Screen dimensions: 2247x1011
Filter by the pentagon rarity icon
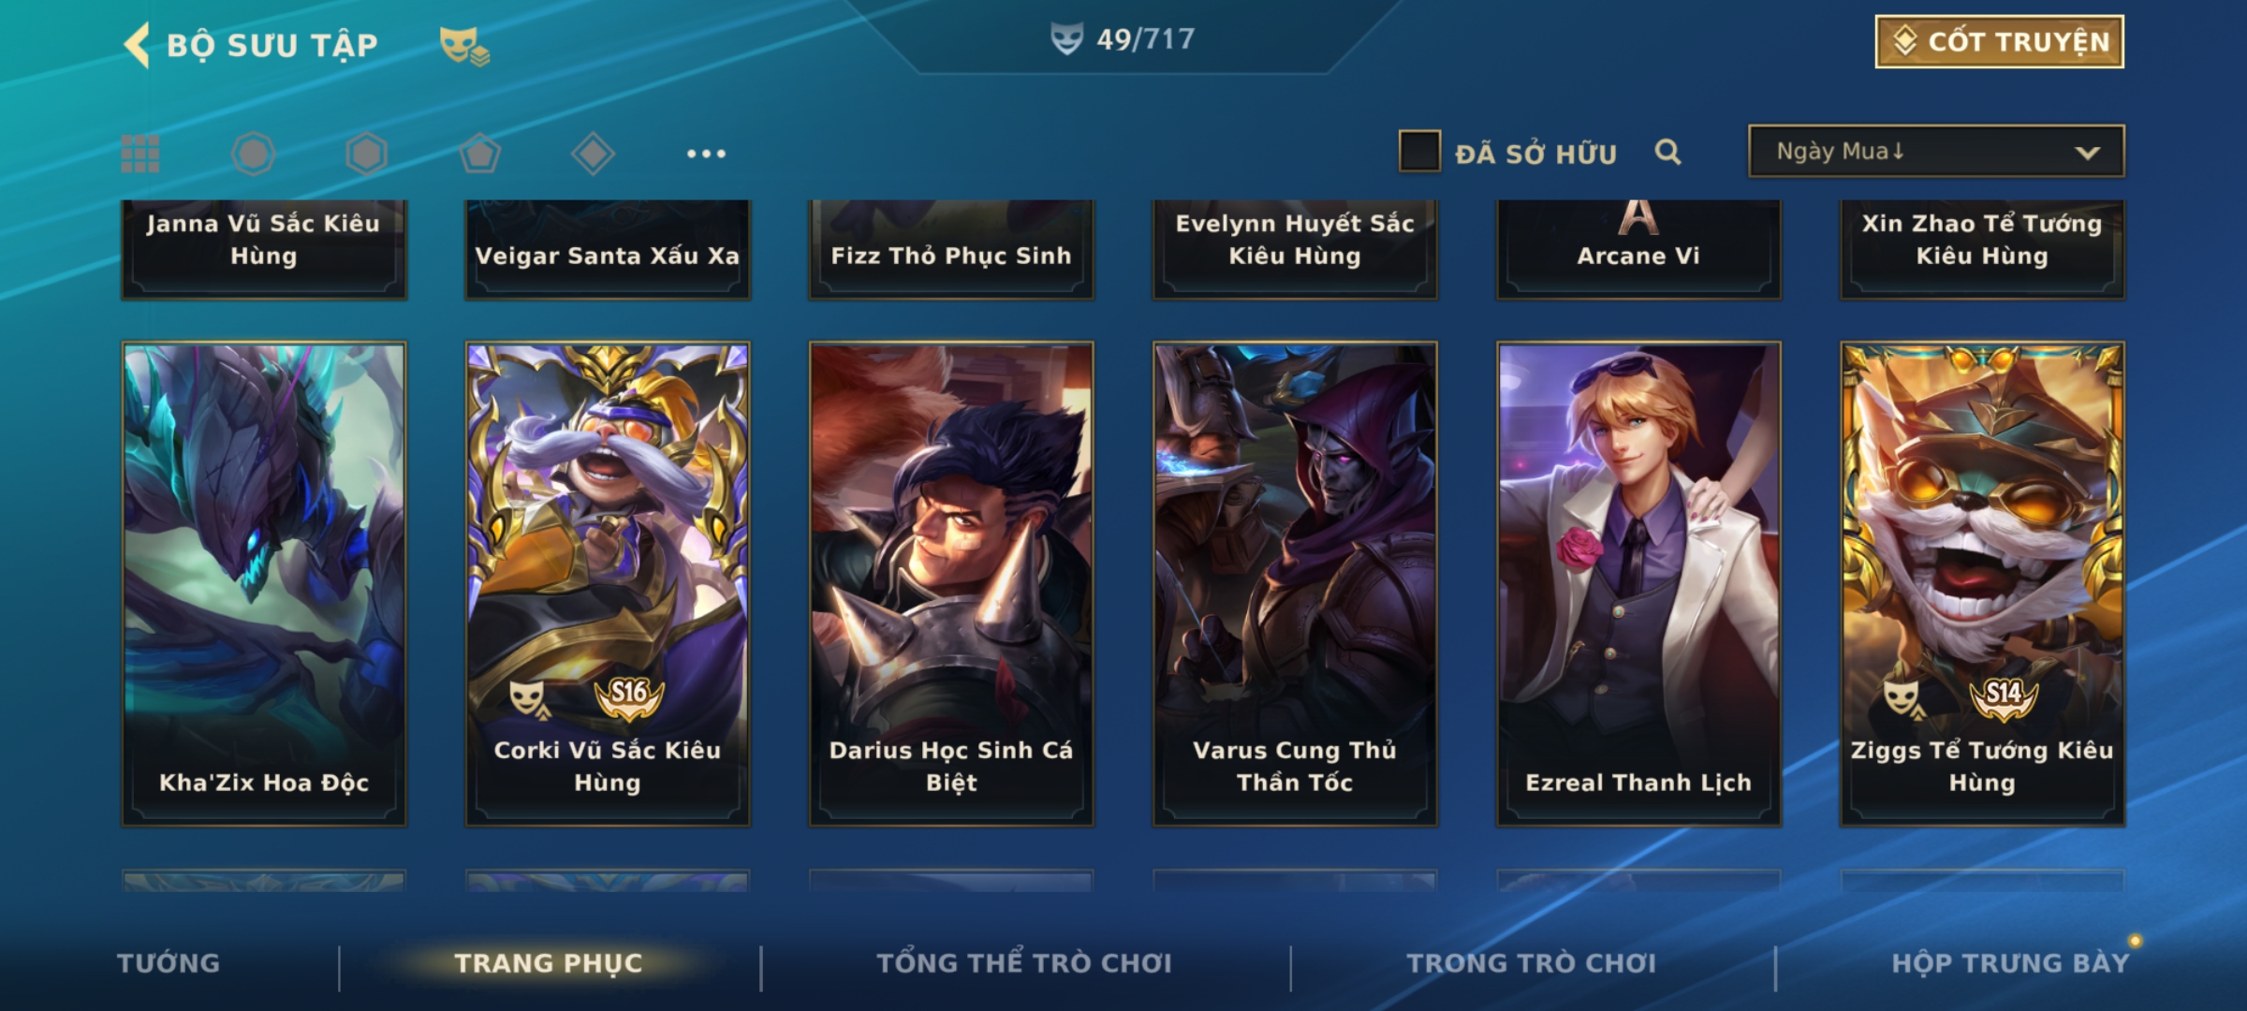tap(480, 154)
